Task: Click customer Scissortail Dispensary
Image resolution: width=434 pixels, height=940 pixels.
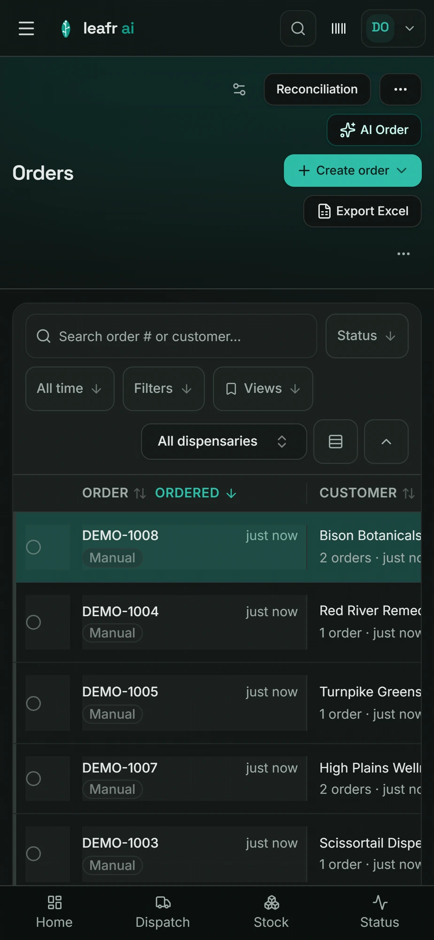Action: click(x=370, y=843)
